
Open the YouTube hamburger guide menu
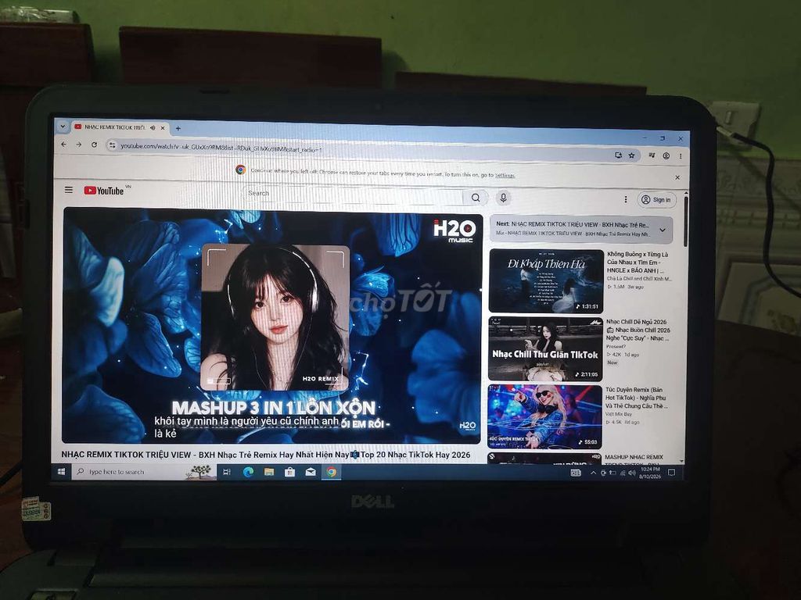69,190
